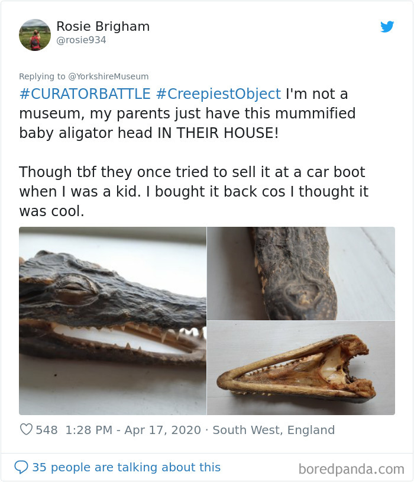Open the top-view snout photo
Viewport: 414px width, 482px height.
coord(301,272)
